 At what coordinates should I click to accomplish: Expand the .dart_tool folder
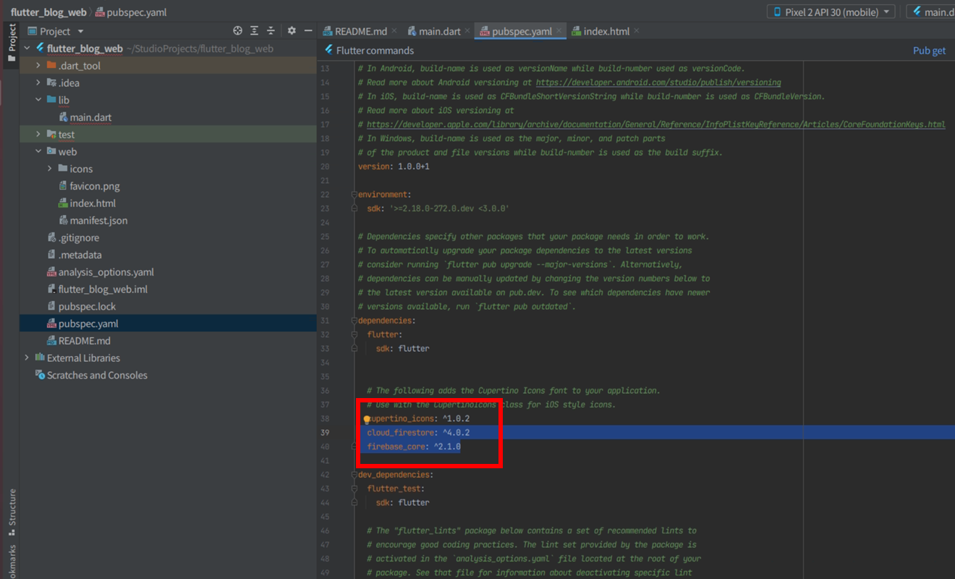pos(39,66)
